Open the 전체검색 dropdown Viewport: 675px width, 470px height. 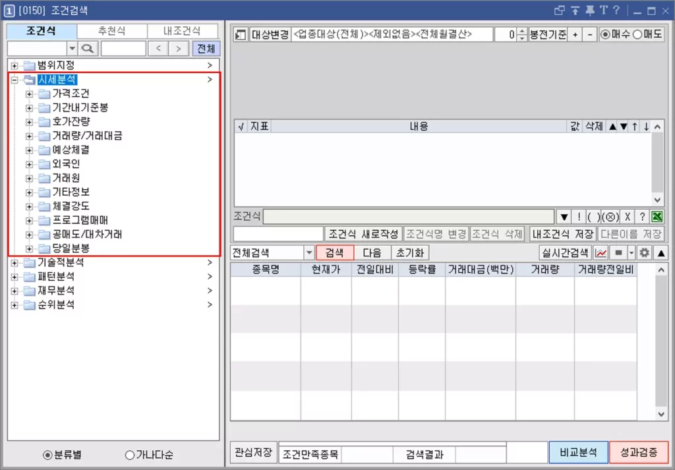[x=308, y=253]
